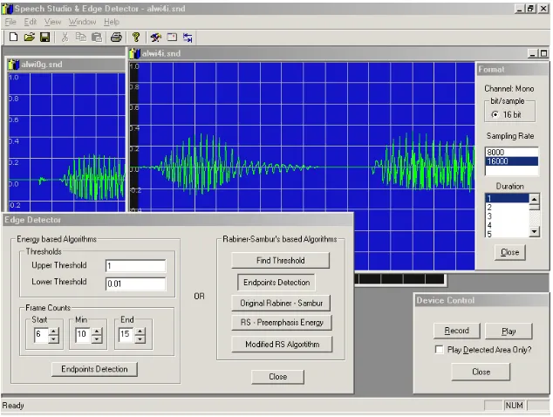Screen dimensions: 553x417
Task: Click the blue double-arrow icon in toolbar
Action: click(x=188, y=38)
